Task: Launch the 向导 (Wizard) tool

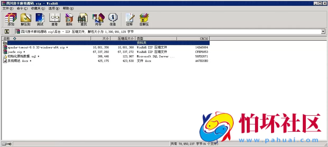Action: pos(98,19)
